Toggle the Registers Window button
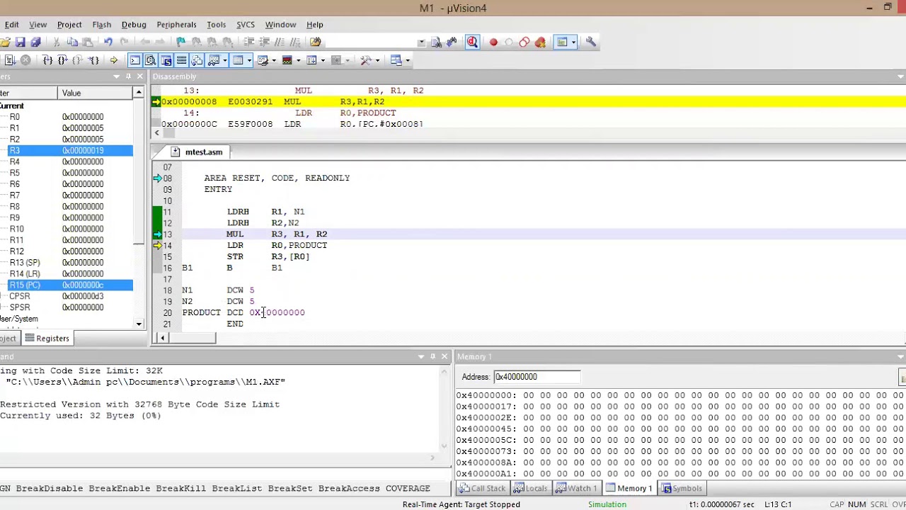 181,60
